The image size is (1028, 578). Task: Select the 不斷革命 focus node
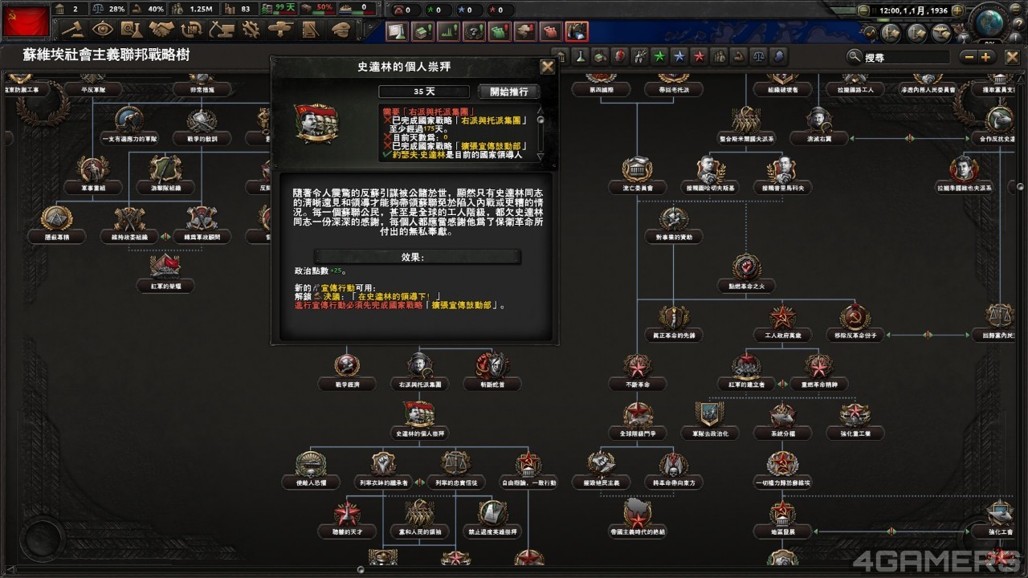[x=637, y=372]
